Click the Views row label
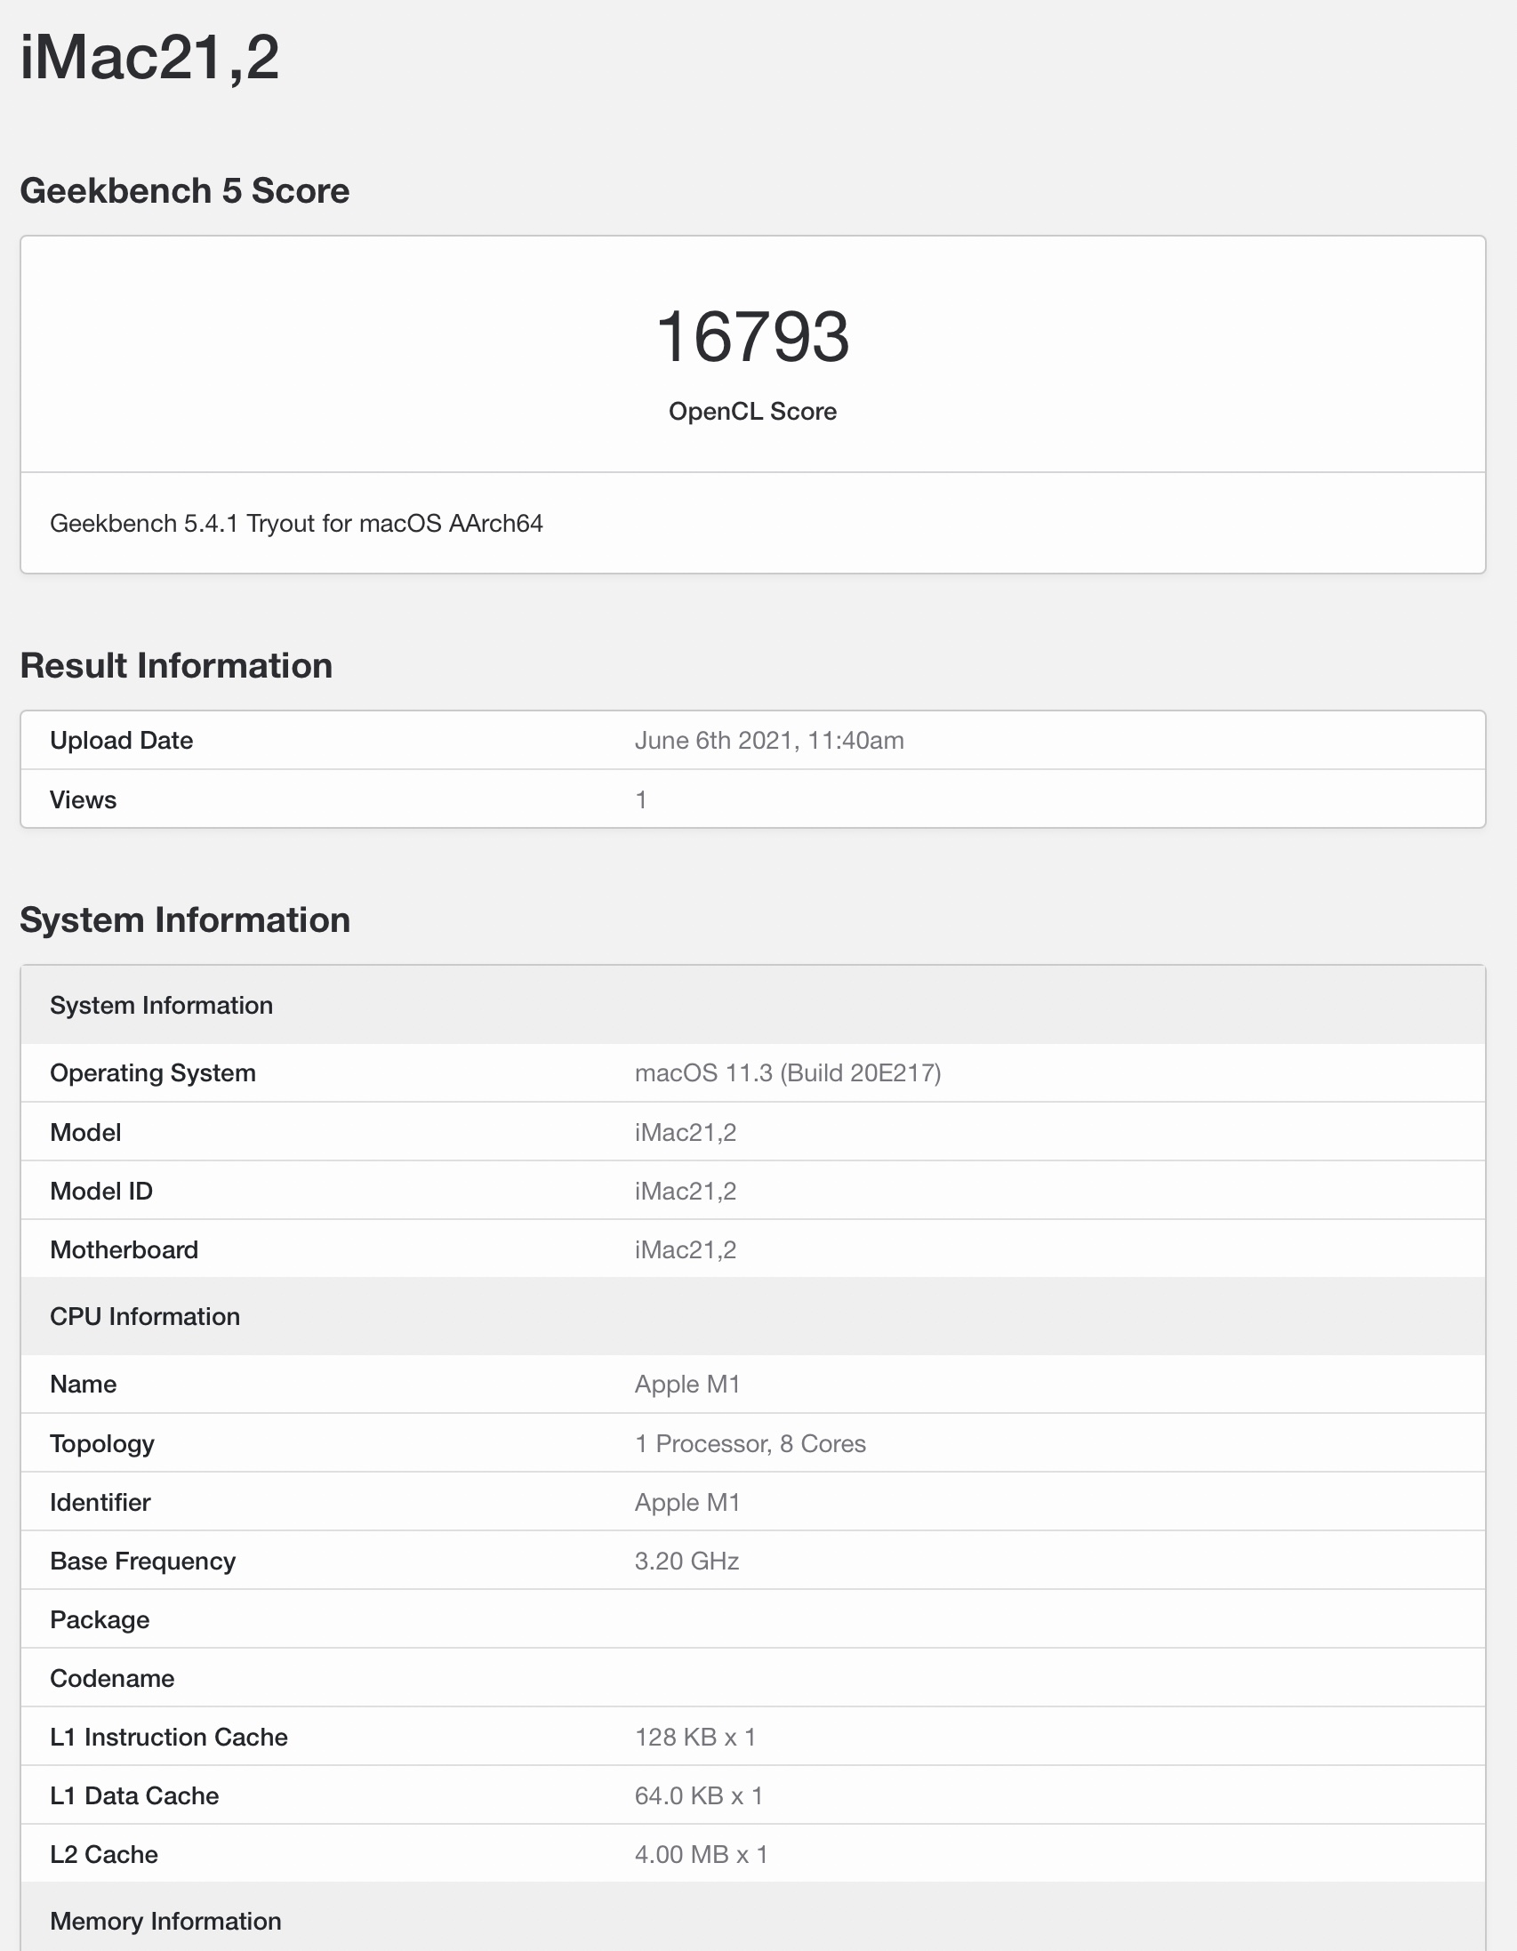 pos(83,799)
